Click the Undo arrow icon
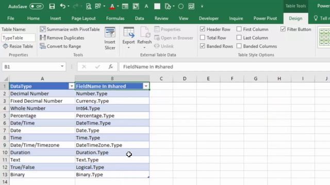330x185 pixels. (62, 6)
